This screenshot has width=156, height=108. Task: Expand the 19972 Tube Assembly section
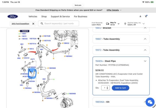pyautogui.click(x=121, y=50)
